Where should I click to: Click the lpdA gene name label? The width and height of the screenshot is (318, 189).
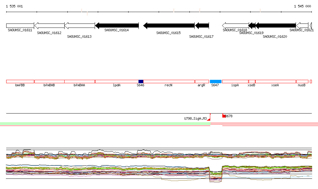coord(117,85)
